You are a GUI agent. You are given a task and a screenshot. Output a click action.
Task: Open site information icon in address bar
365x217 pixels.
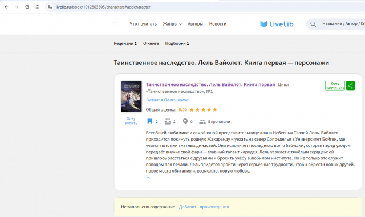[x=50, y=7]
